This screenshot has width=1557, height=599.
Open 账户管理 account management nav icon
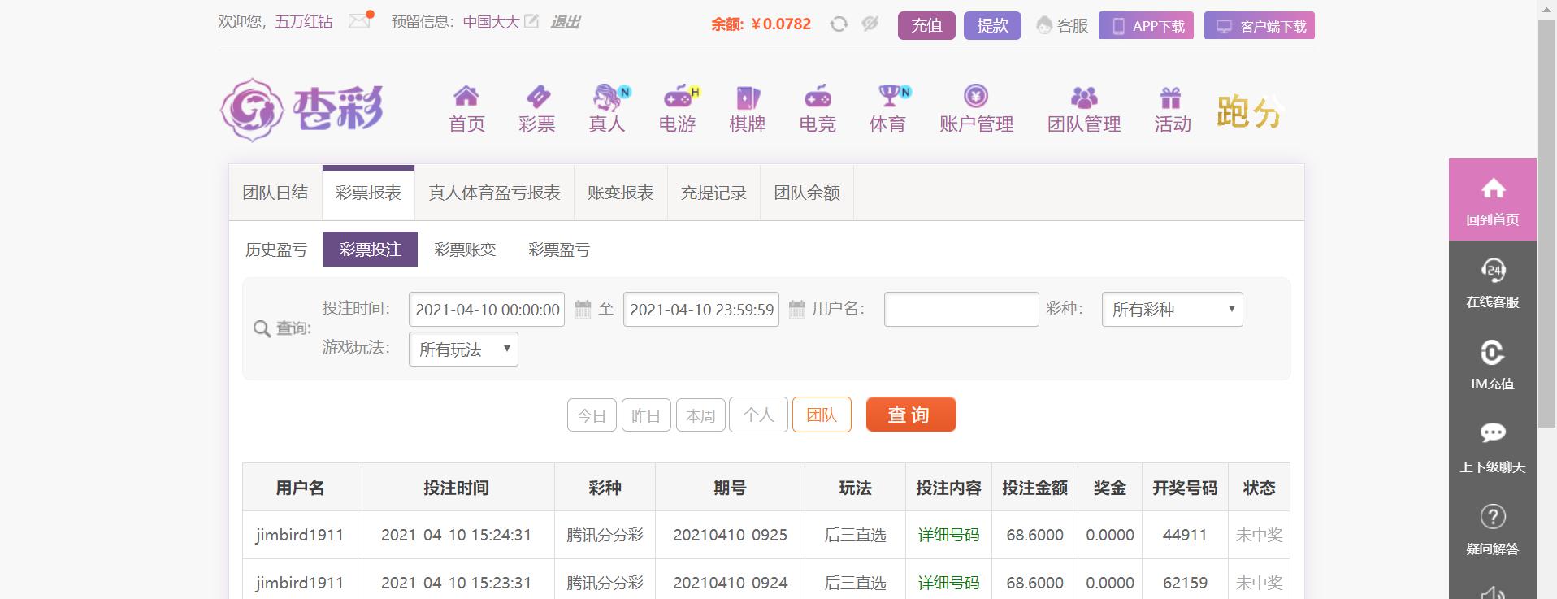click(976, 109)
